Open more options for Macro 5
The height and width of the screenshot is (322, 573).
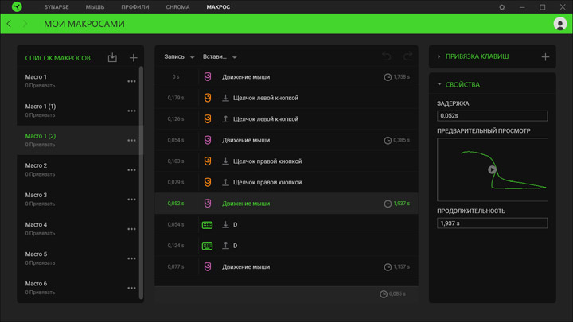[131, 258]
